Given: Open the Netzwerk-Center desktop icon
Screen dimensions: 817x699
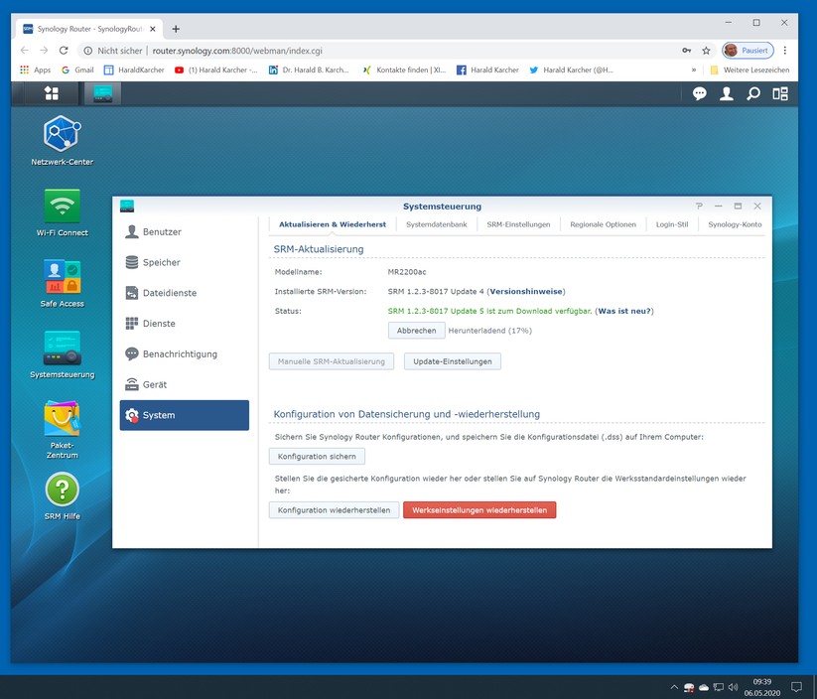Looking at the screenshot, I should tap(62, 133).
